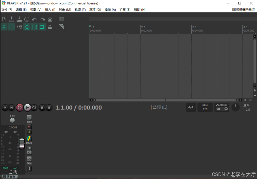Viewport: 257px width, 179px height.
Task: Click the redo arrow icon
Action: point(42,19)
